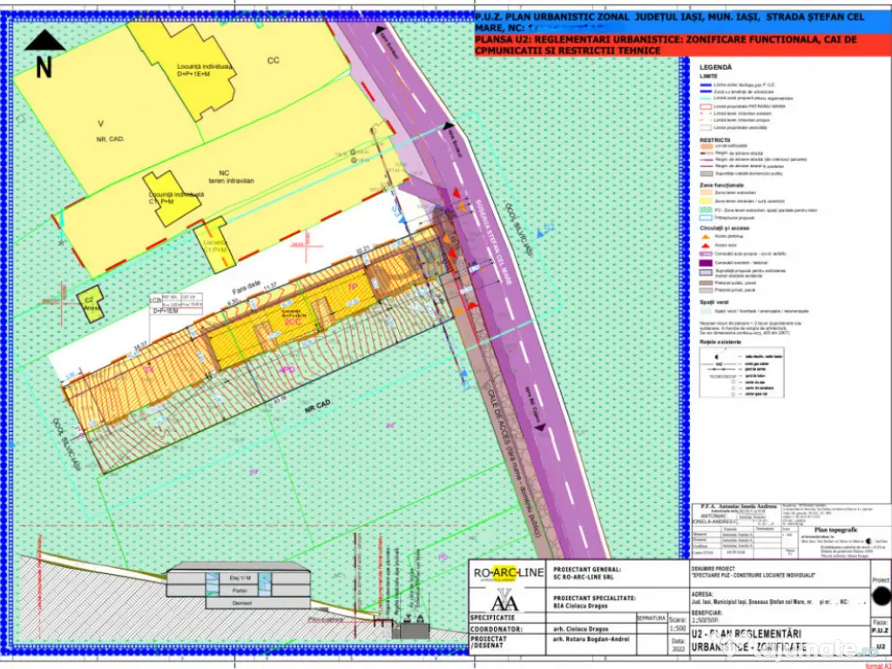
Task: Click the AA architect monogram logo
Action: 504,601
